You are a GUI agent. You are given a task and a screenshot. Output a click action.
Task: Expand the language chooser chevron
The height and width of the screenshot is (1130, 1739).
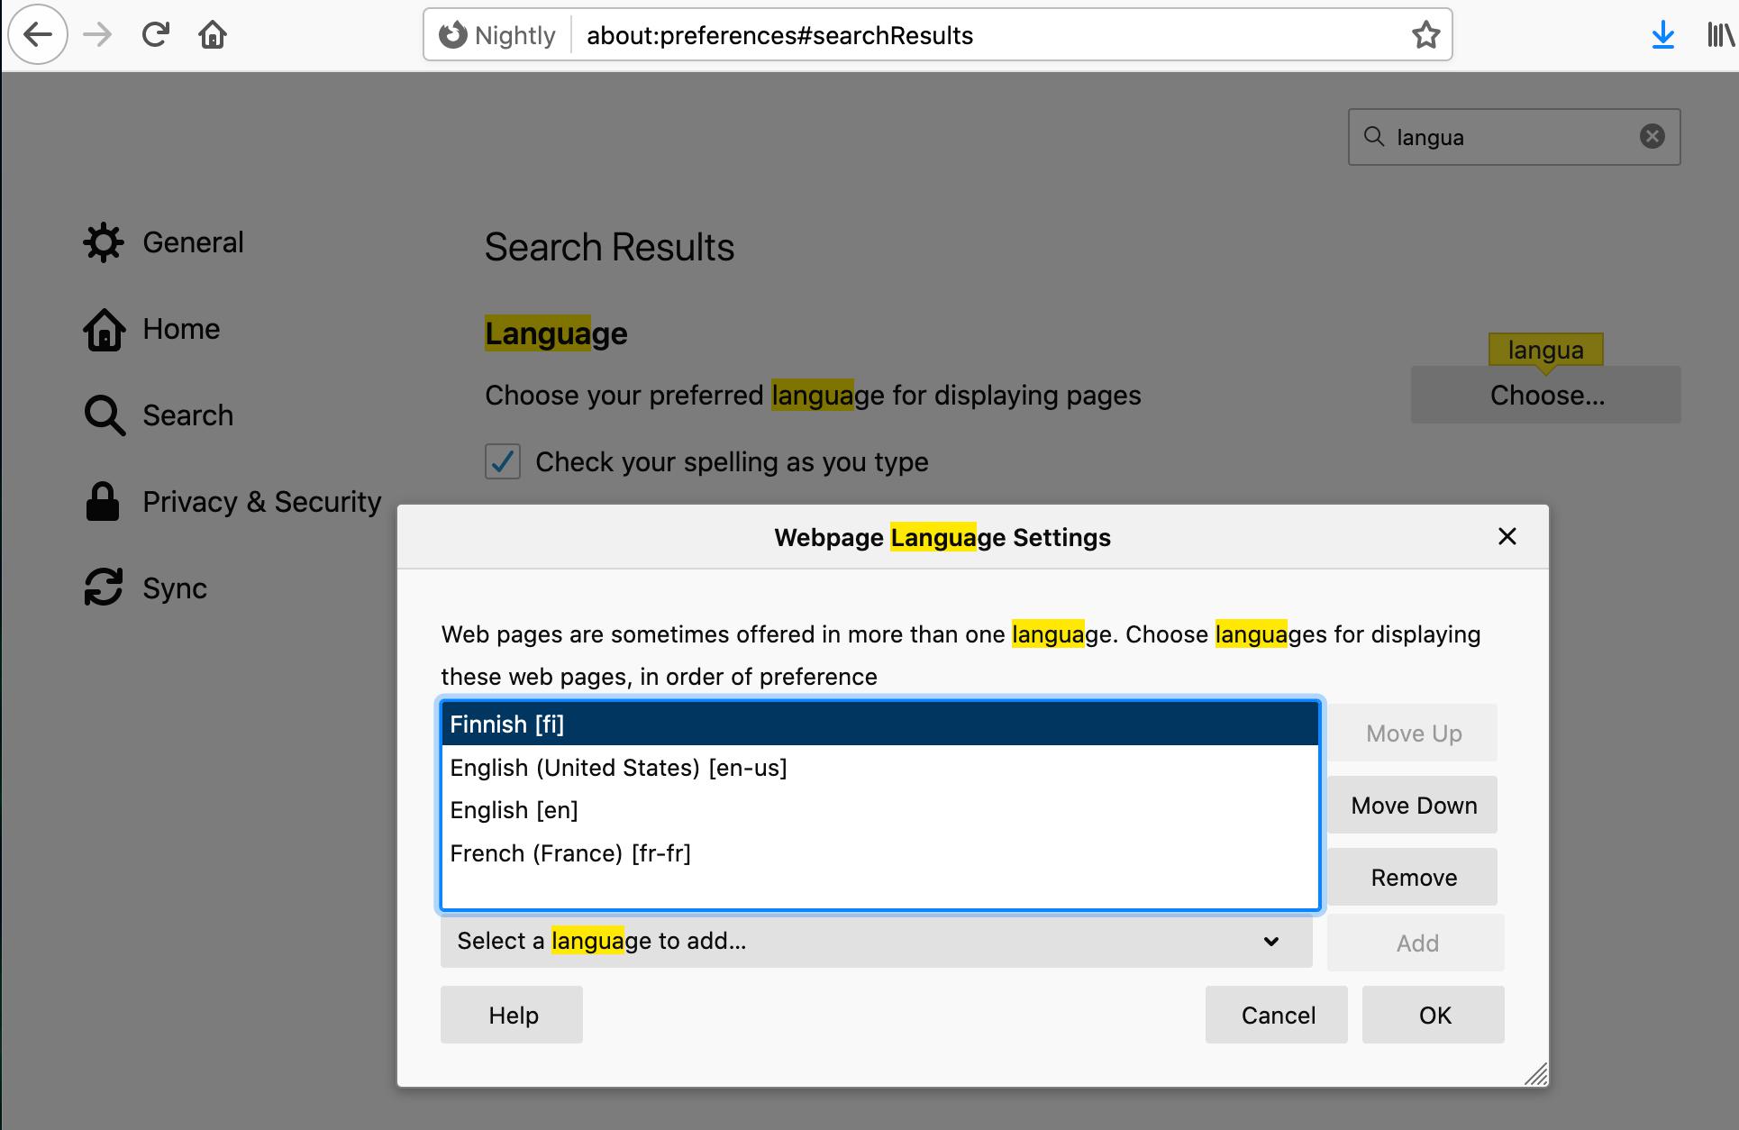[1272, 943]
